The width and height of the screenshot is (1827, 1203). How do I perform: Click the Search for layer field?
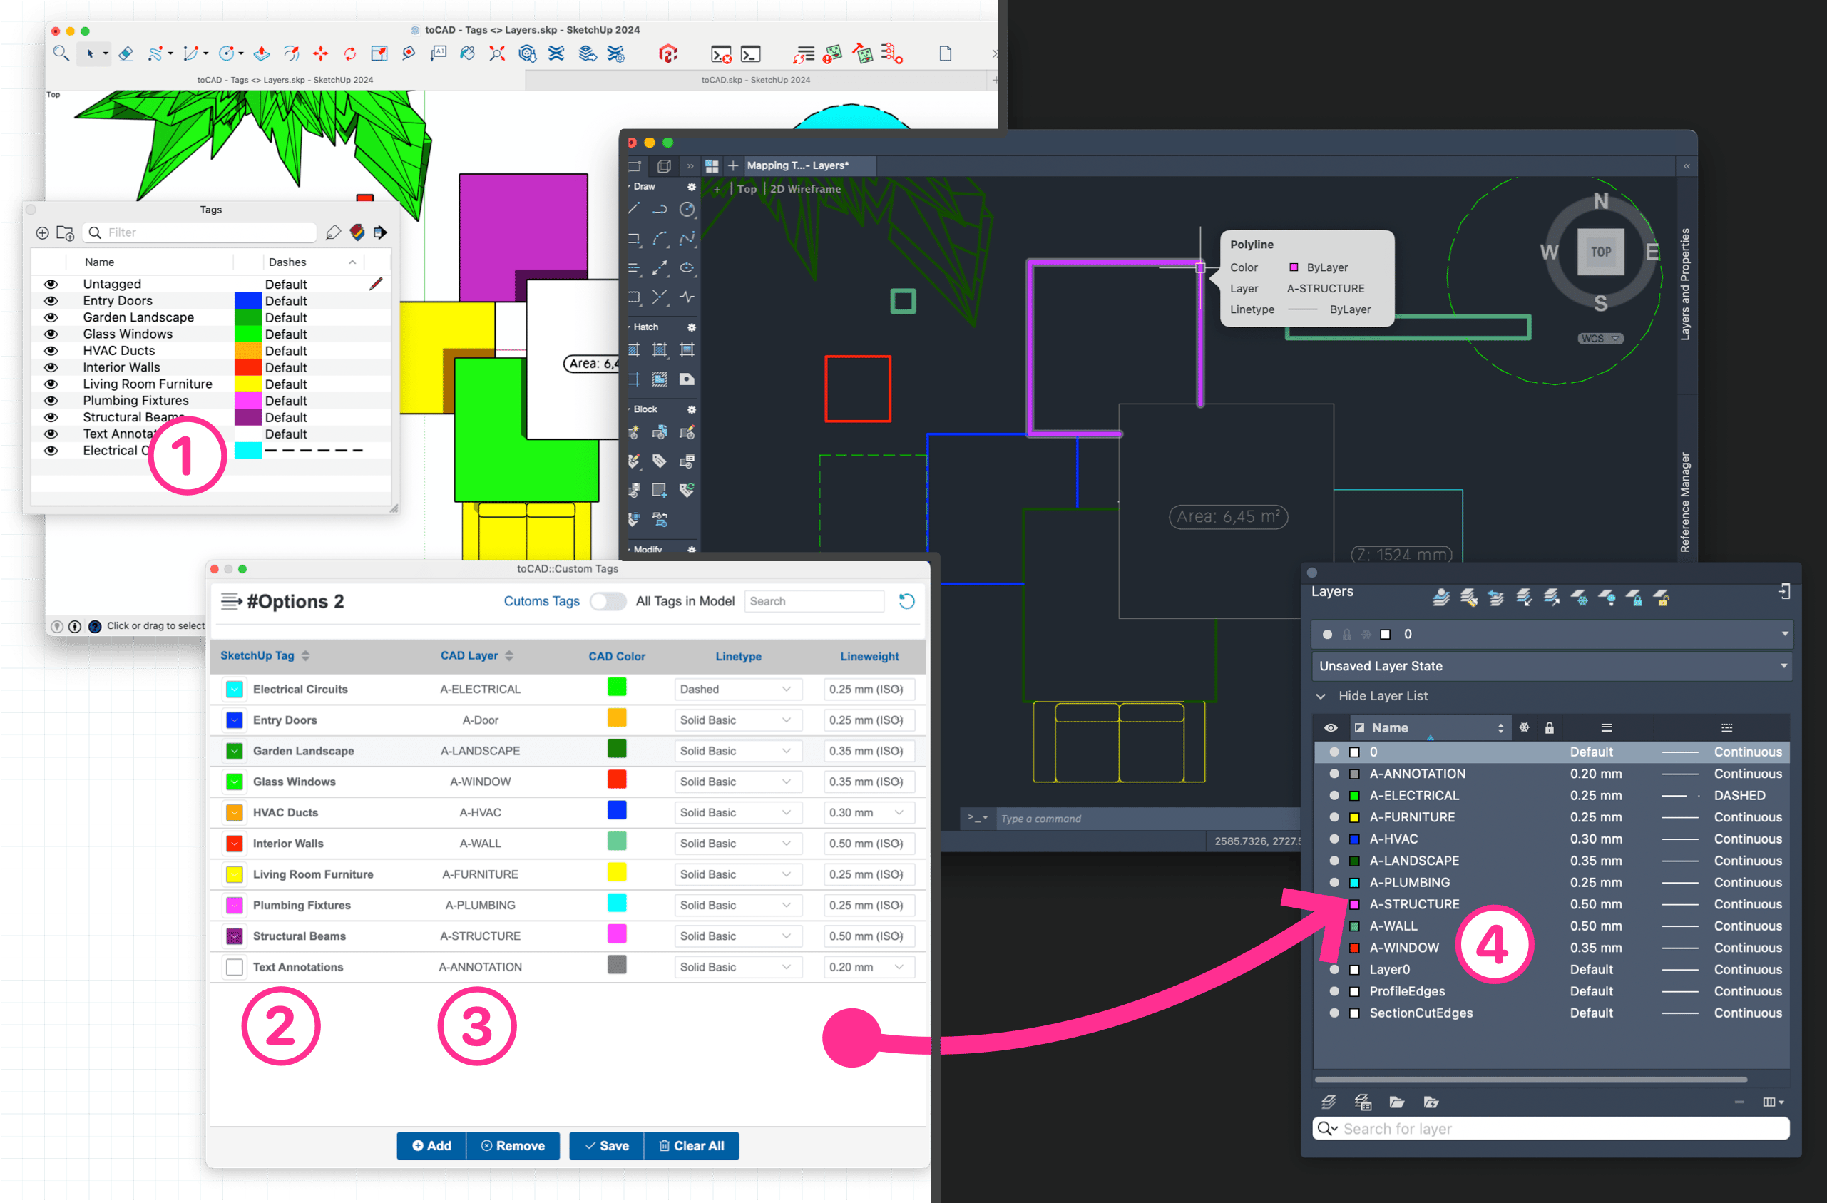1550,1129
